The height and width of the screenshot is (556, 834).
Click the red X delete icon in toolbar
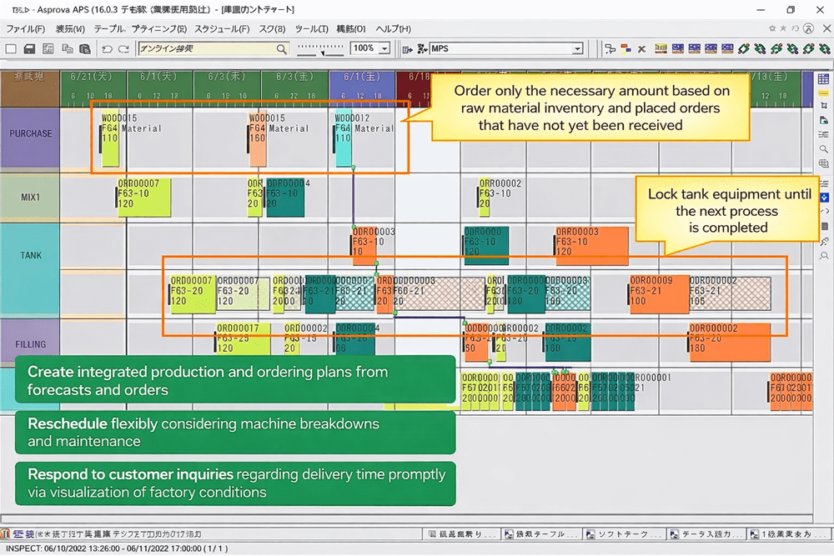point(641,49)
